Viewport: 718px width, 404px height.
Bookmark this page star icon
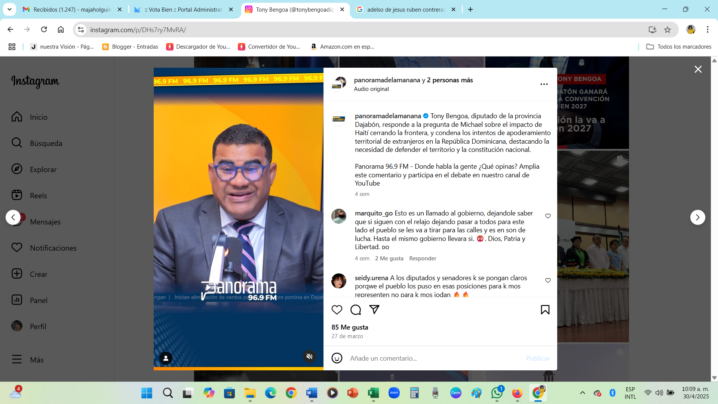668,30
